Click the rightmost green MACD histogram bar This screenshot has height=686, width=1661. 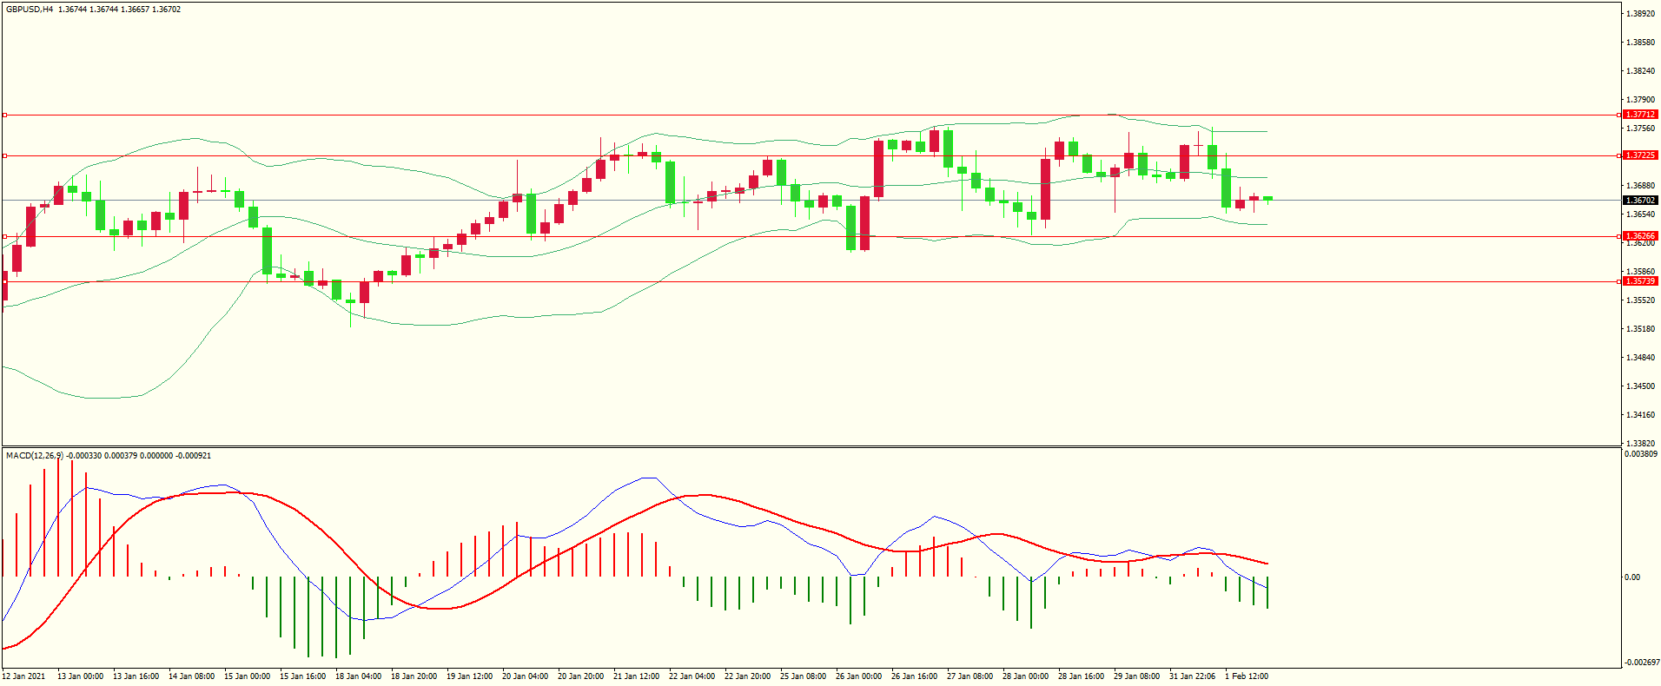1267,592
